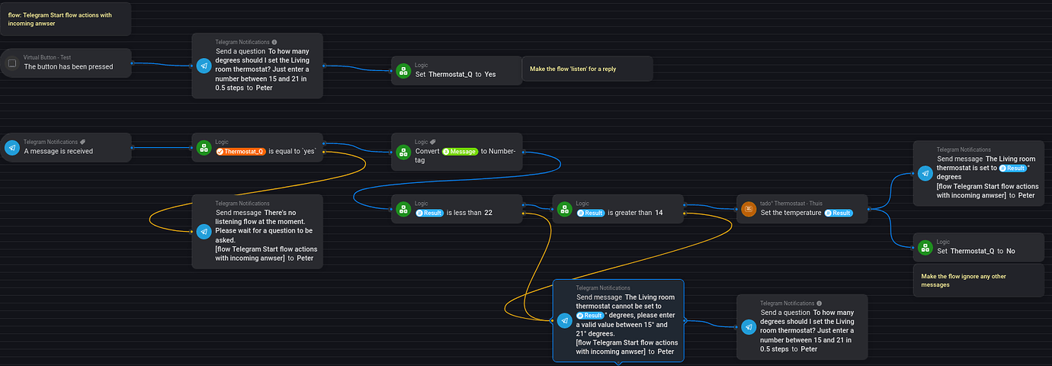Image resolution: width=1052 pixels, height=366 pixels.
Task: Open note 'Make the flow listen for a reply'
Action: pyautogui.click(x=587, y=69)
